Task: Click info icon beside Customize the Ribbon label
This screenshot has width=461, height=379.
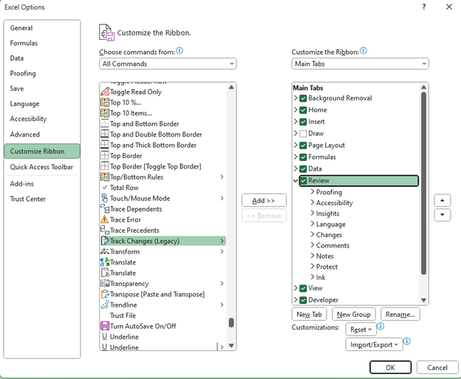Action: (363, 51)
